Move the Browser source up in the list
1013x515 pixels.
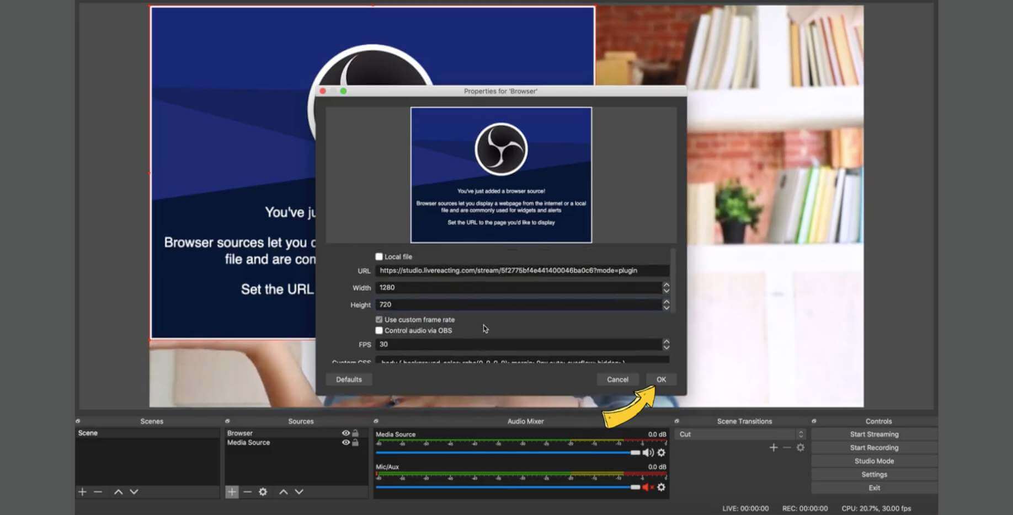coord(284,491)
